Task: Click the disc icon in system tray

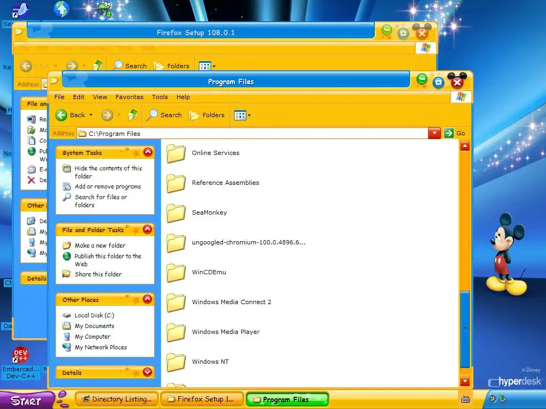Action: point(492,398)
